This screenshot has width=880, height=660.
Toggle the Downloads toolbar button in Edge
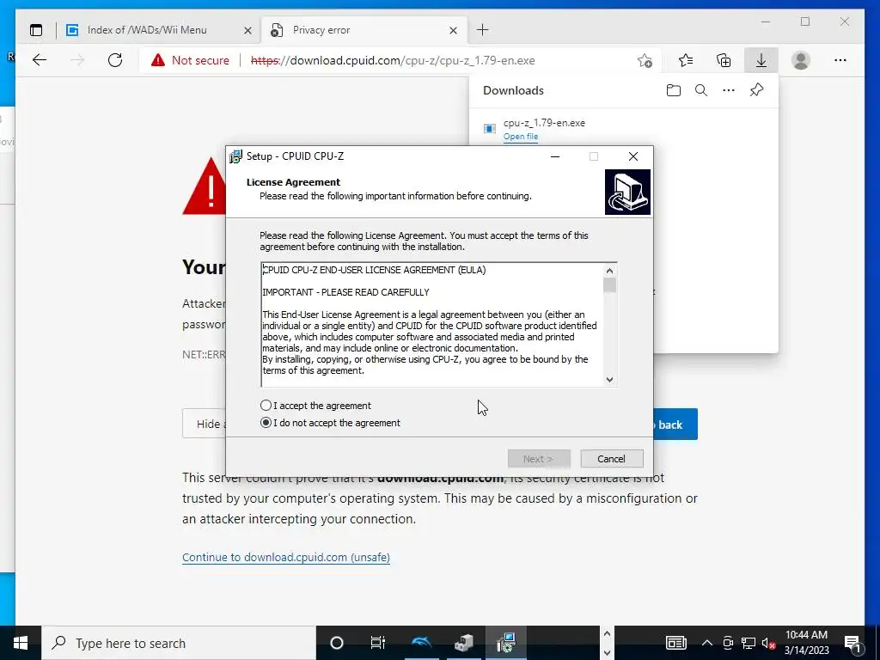click(x=761, y=60)
